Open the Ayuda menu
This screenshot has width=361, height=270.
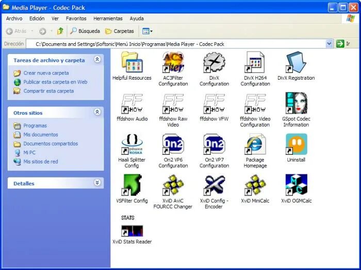coord(137,19)
